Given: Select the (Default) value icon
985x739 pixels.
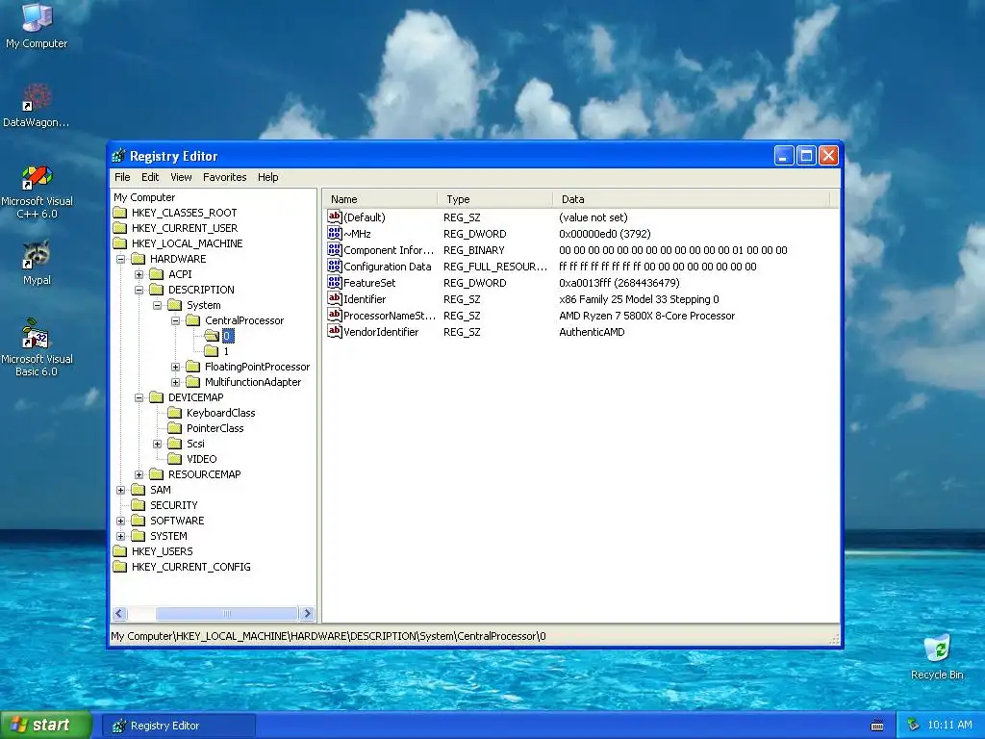Looking at the screenshot, I should 334,217.
